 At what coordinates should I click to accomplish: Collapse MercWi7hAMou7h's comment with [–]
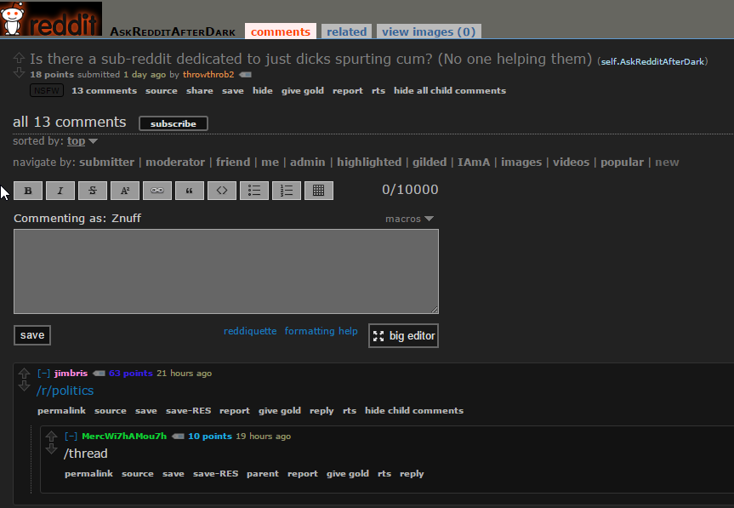click(x=71, y=437)
